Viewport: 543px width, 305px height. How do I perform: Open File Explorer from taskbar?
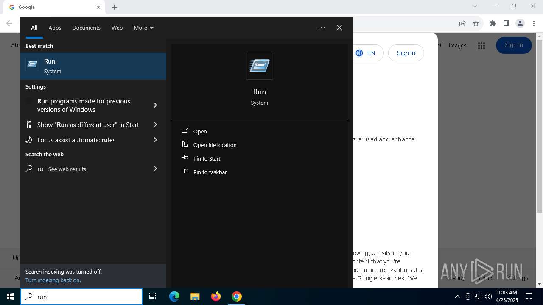click(195, 297)
